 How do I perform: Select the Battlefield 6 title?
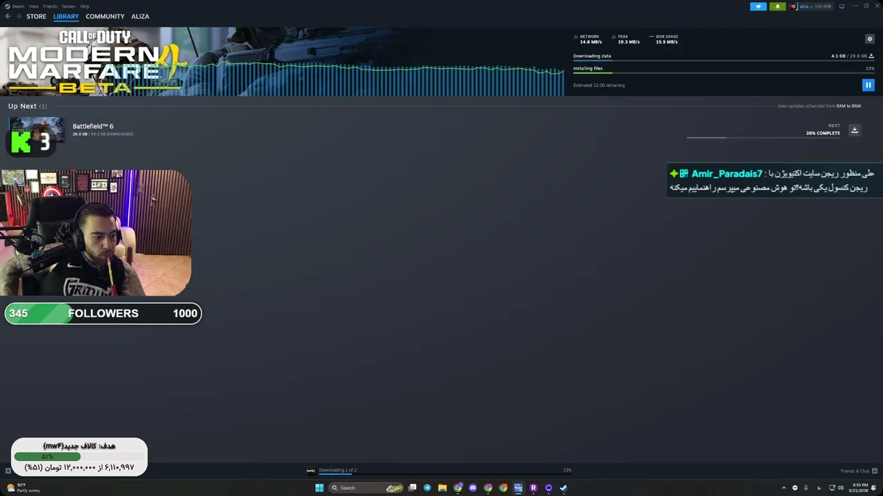tap(93, 126)
